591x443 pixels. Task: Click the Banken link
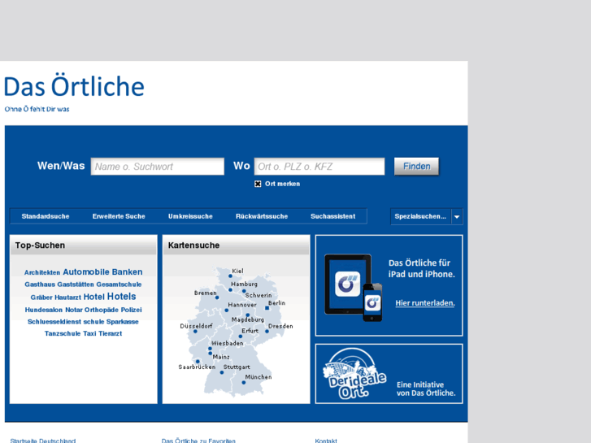pos(127,271)
